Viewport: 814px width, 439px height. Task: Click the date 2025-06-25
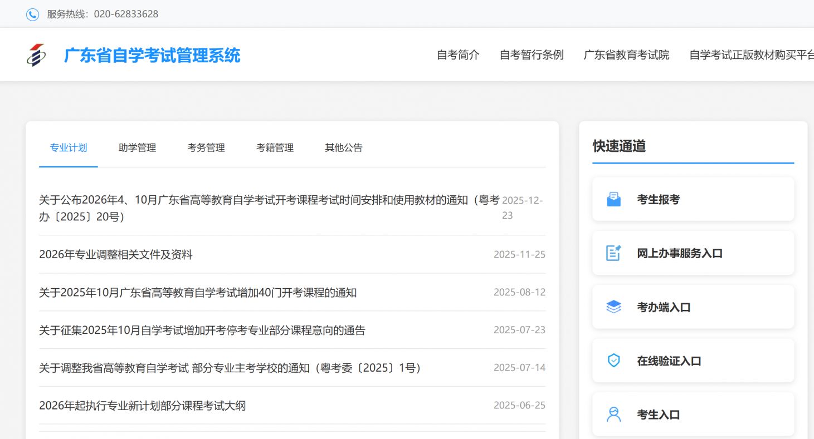pos(519,405)
